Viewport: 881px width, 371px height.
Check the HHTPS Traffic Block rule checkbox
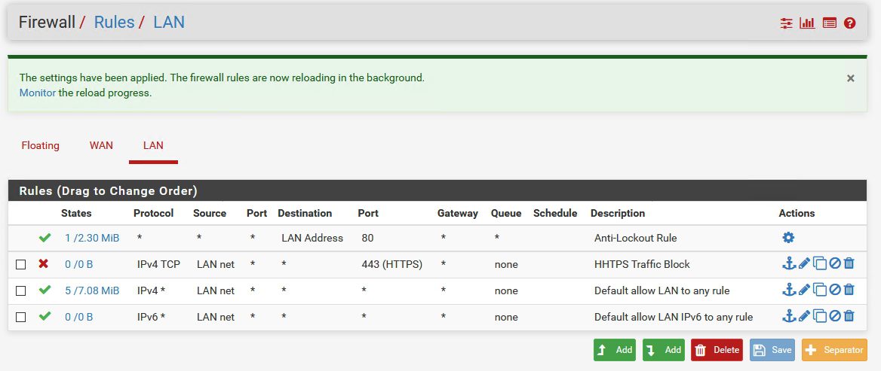[21, 264]
